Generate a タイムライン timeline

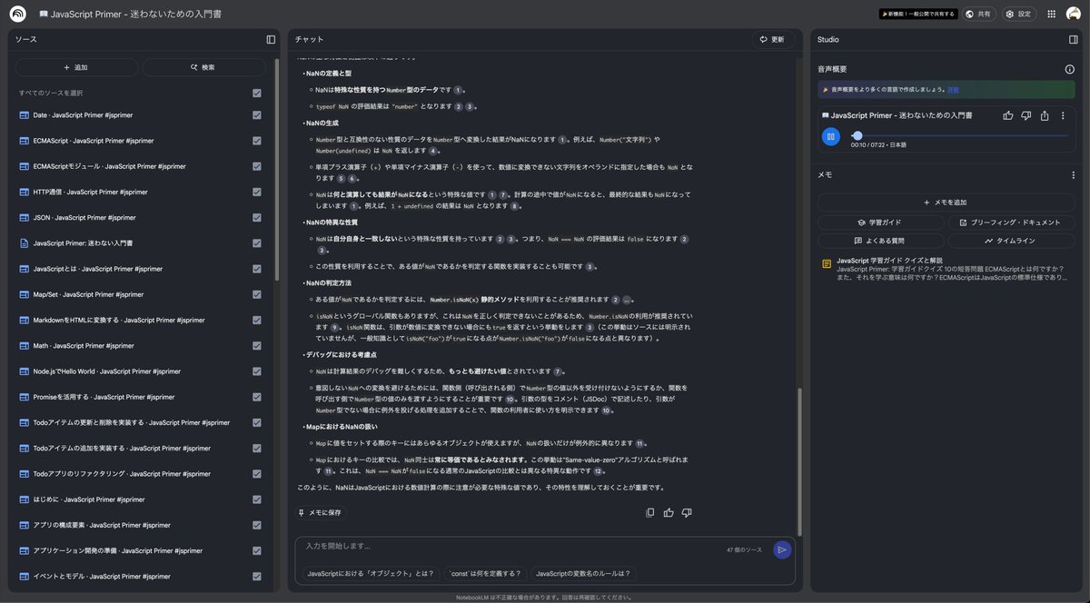tap(1011, 241)
